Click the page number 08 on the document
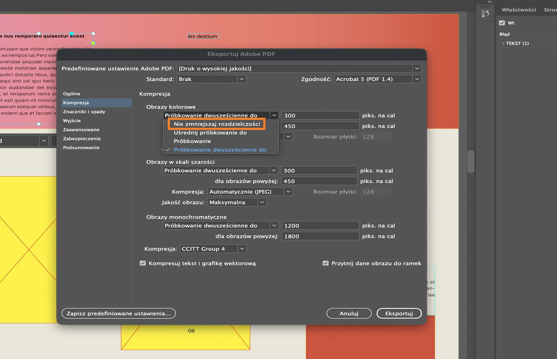This screenshot has width=557, height=359. tap(191, 331)
